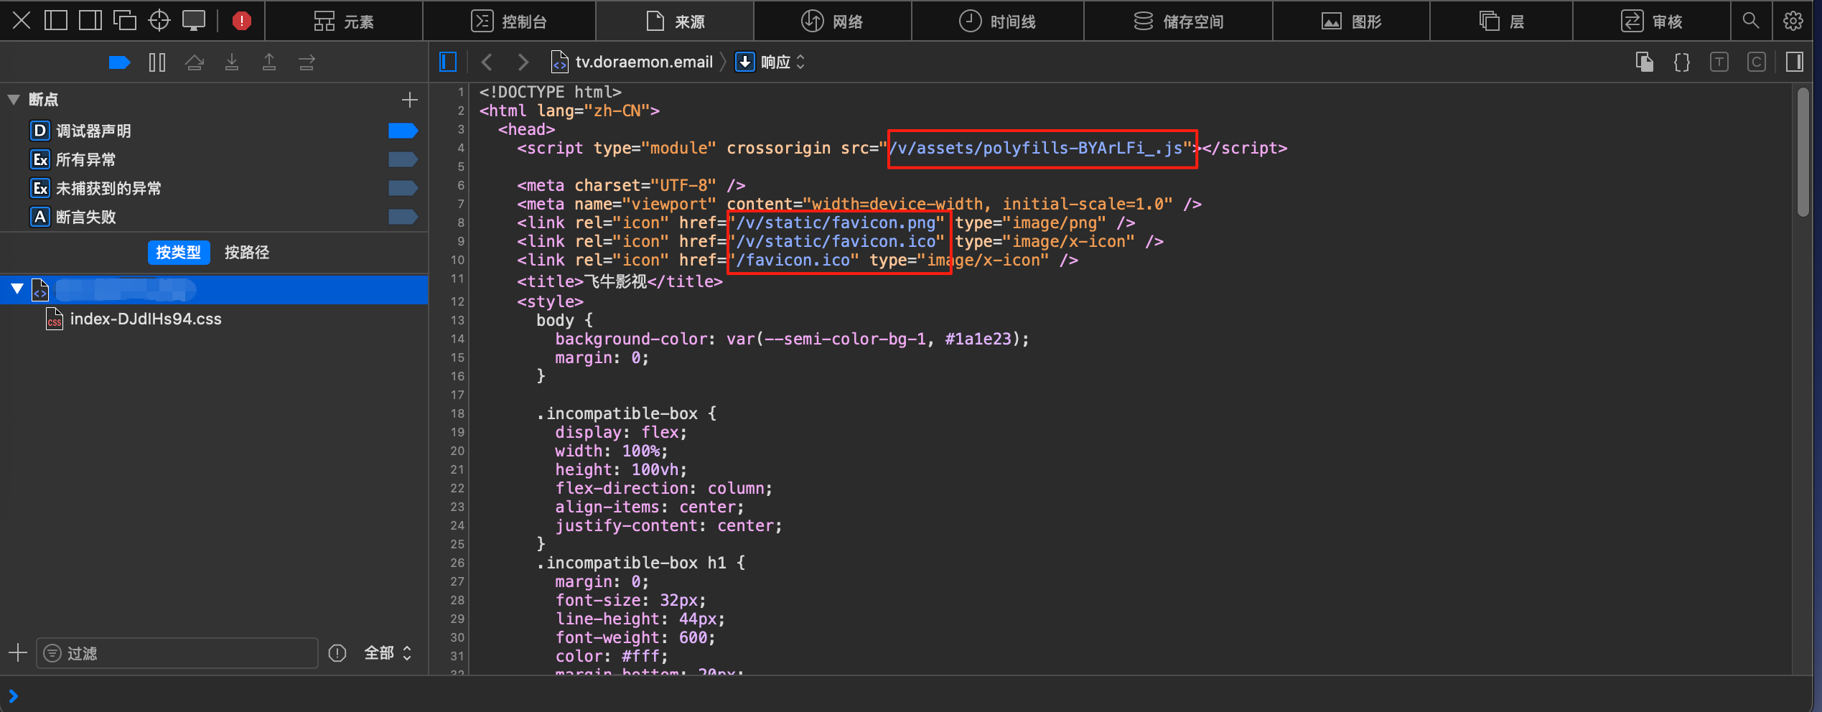Click the single step debugger icon
1822x712 pixels.
307,62
